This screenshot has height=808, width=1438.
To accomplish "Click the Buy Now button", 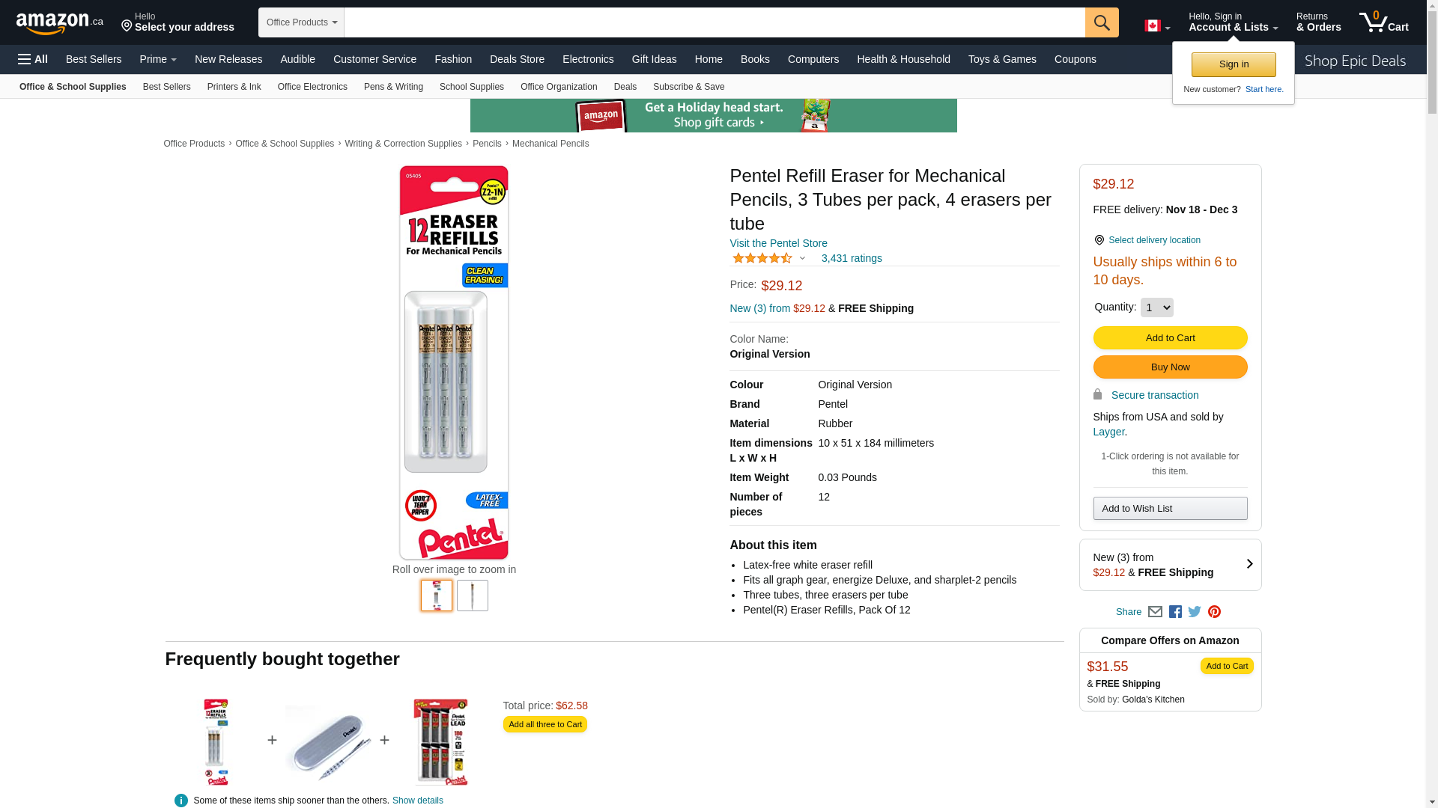I will click(1170, 367).
